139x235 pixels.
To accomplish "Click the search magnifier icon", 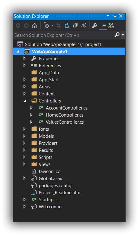I will point(117,35).
